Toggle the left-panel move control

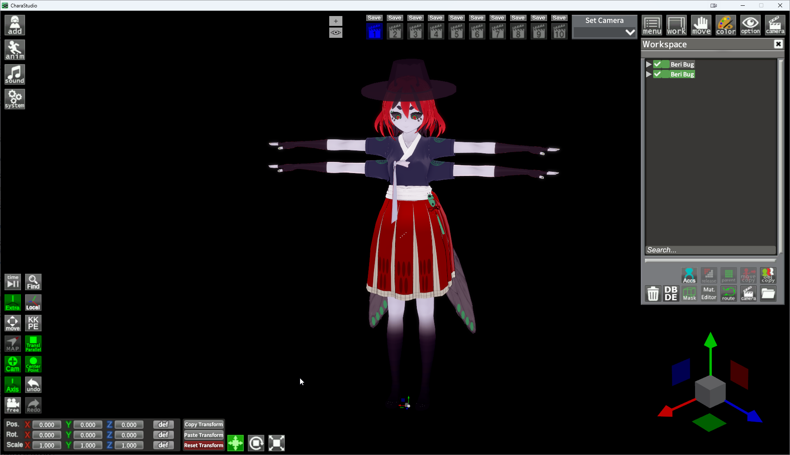pyautogui.click(x=13, y=323)
